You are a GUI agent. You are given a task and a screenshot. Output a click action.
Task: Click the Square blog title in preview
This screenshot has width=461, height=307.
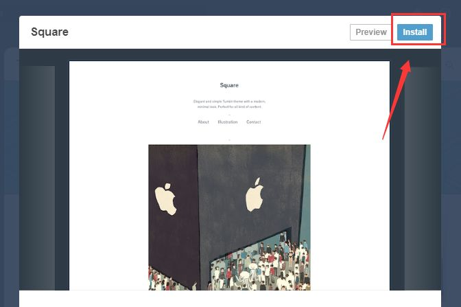pos(229,85)
